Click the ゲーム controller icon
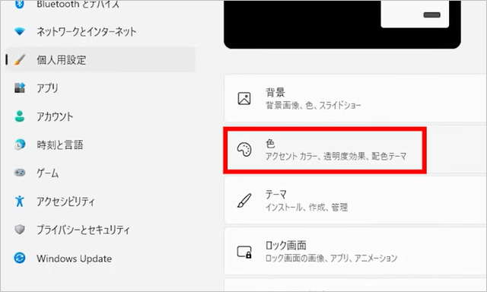Screen dimensions: 487x292 [20, 173]
